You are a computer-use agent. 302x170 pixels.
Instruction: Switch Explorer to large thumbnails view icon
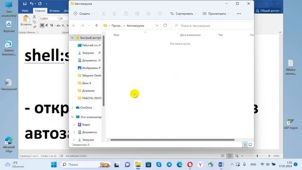(250, 144)
